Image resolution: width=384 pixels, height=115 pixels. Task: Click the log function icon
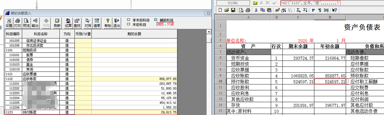(326, 10)
